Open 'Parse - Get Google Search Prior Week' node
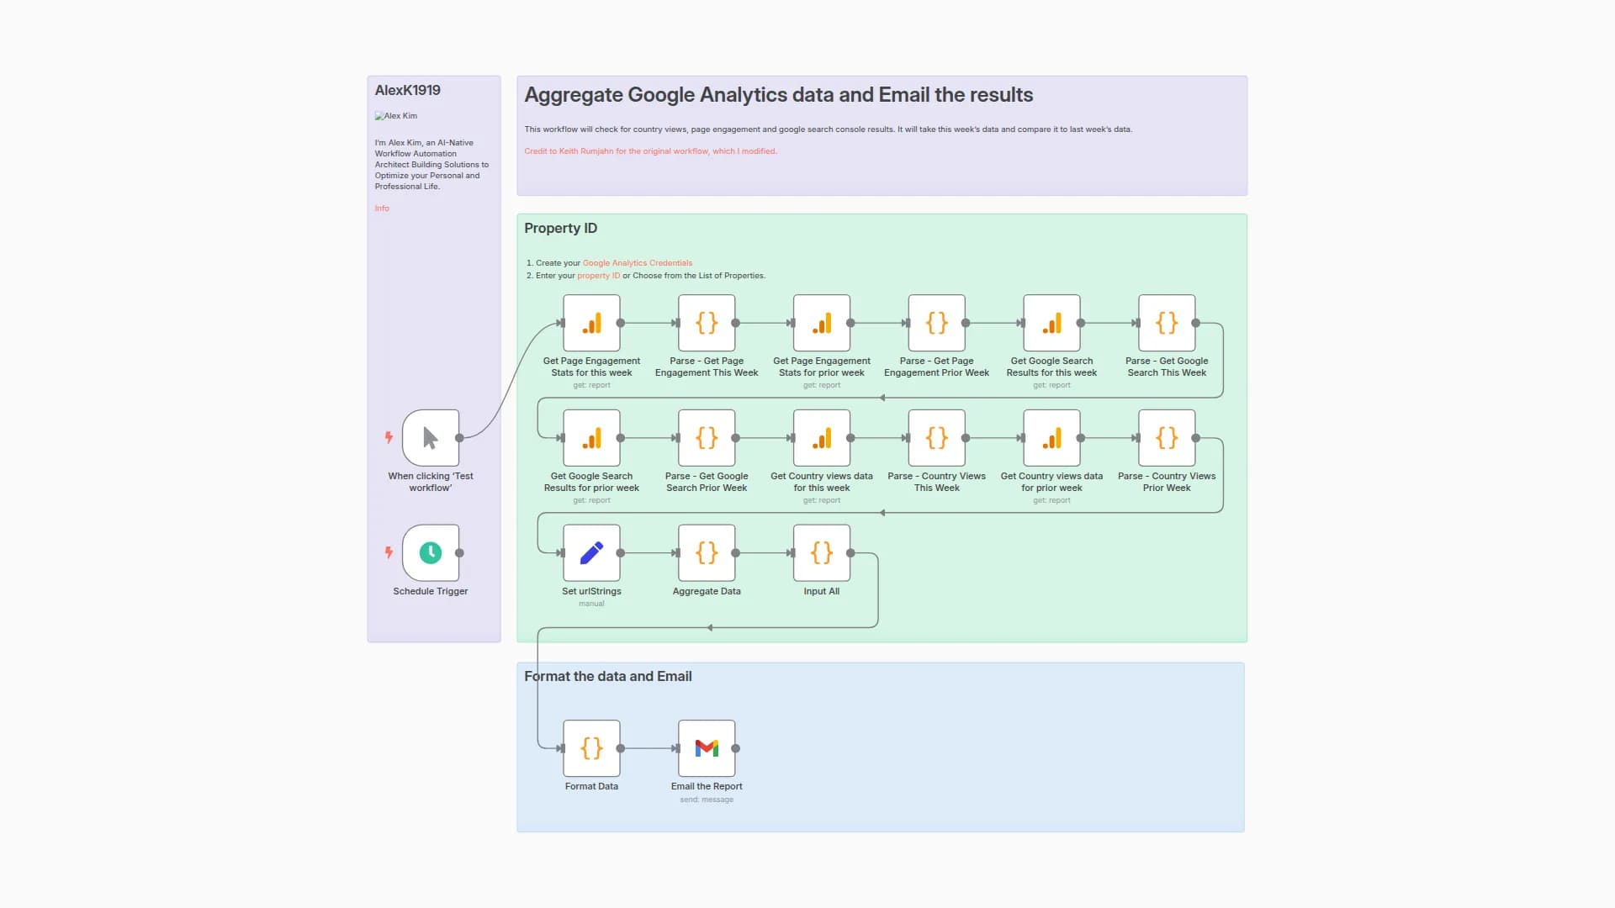1615x908 pixels. (707, 438)
